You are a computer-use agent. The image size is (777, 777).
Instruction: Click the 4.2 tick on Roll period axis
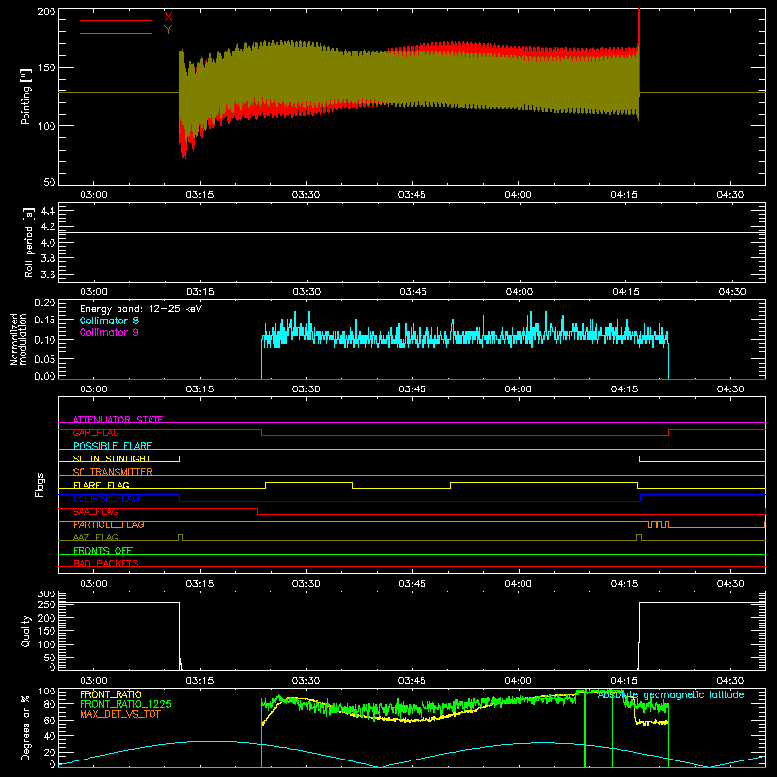coord(48,227)
